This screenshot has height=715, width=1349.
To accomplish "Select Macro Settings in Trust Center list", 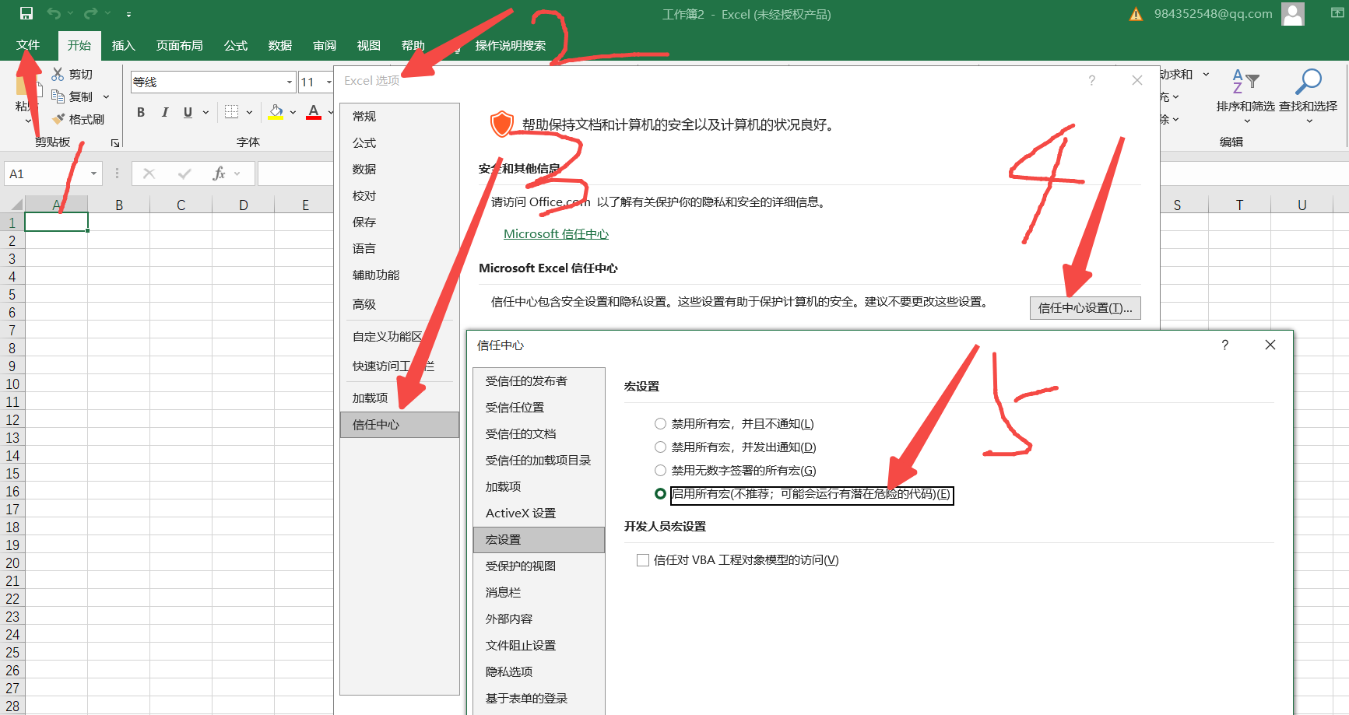I will click(x=539, y=540).
